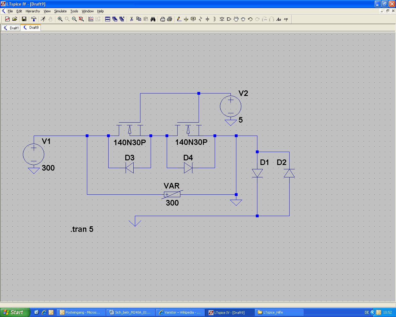This screenshot has height=317, width=396.
Task: Click the Cut scissors tool
Action: point(131,19)
